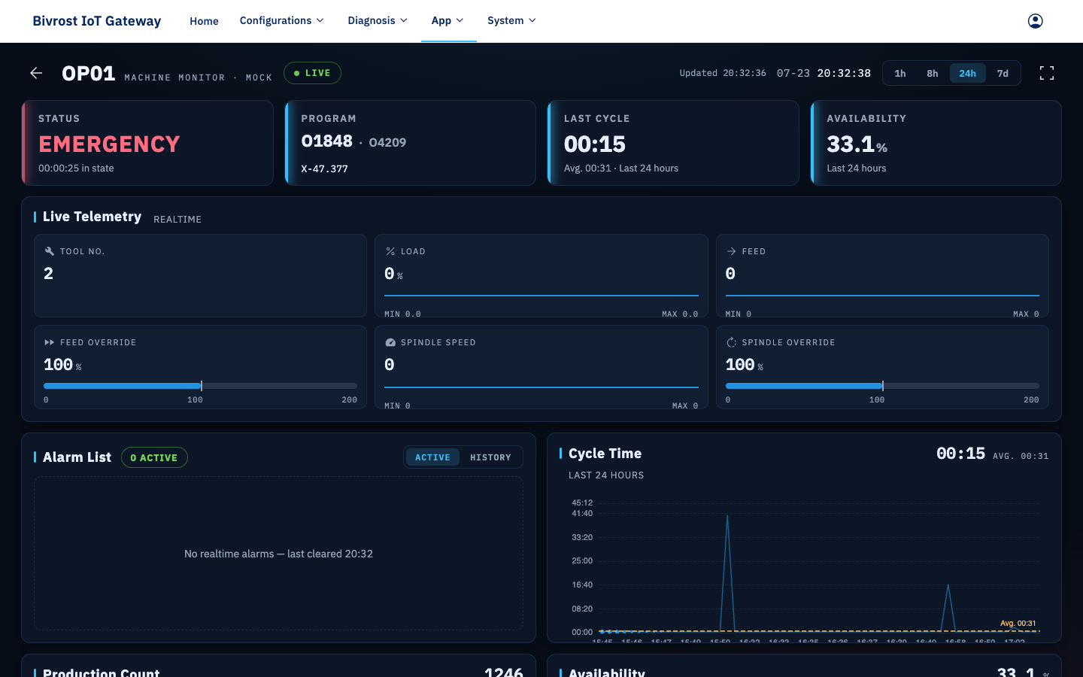Click the 'Updated 20:32:36' timestamp
Viewport: 1083px width, 677px height.
pyautogui.click(x=723, y=73)
